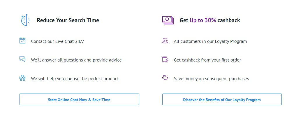Click We will help you choose the perfect product
The image size is (294, 116).
click(x=75, y=79)
